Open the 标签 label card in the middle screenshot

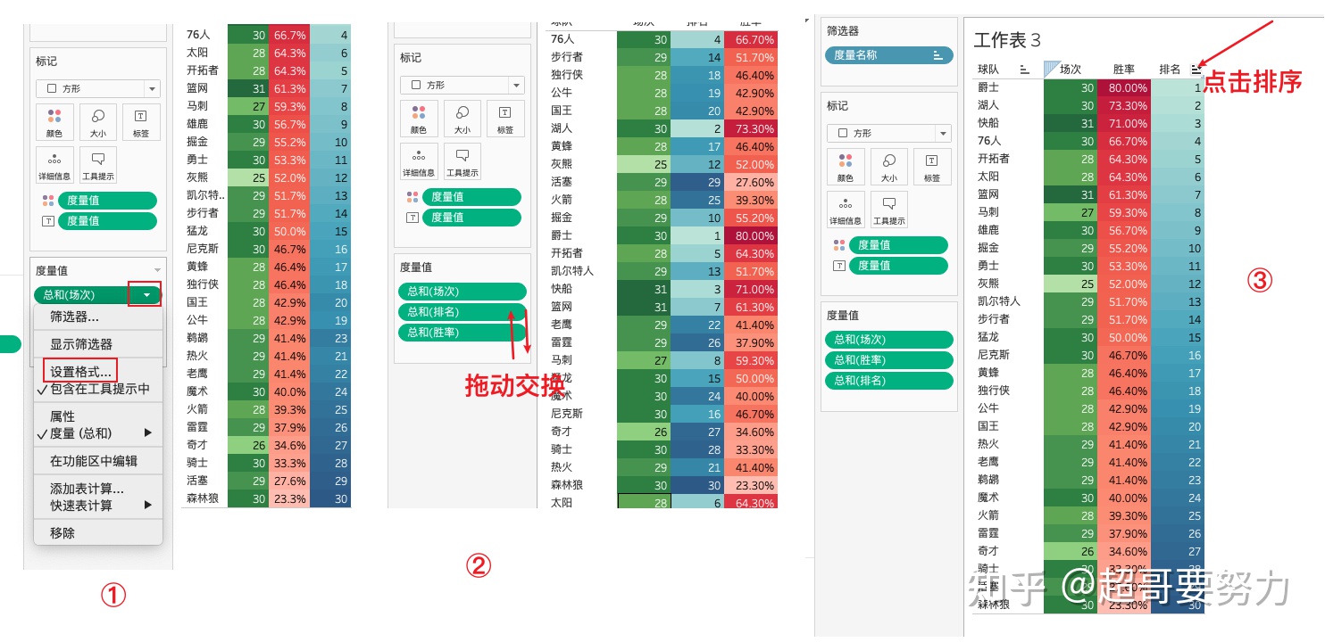[505, 119]
